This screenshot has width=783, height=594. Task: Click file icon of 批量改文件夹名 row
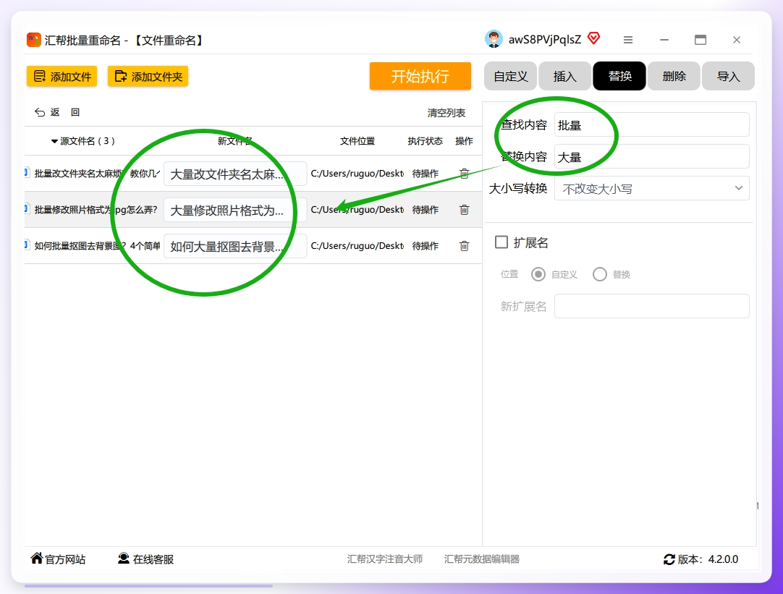click(x=27, y=173)
